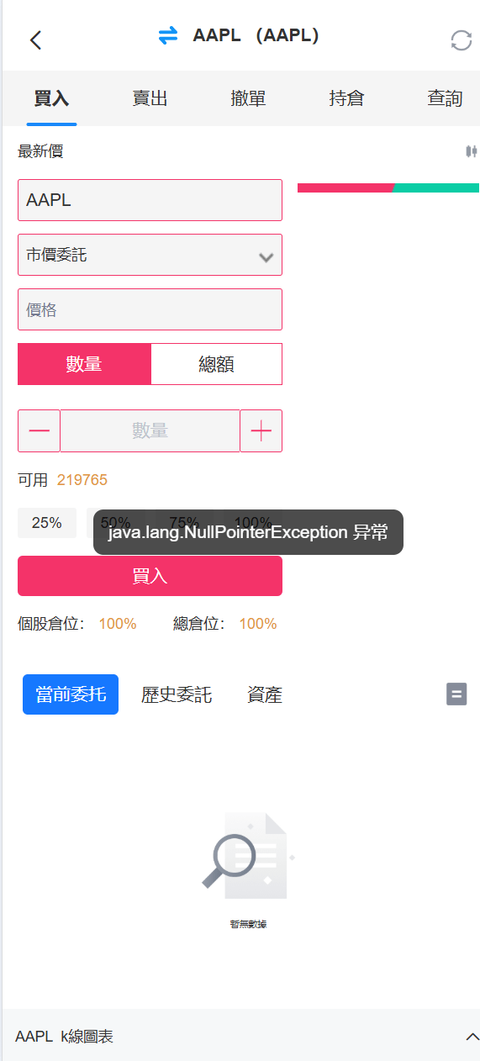View 歷史委託 order history
The height and width of the screenshot is (1061, 480).
(177, 694)
